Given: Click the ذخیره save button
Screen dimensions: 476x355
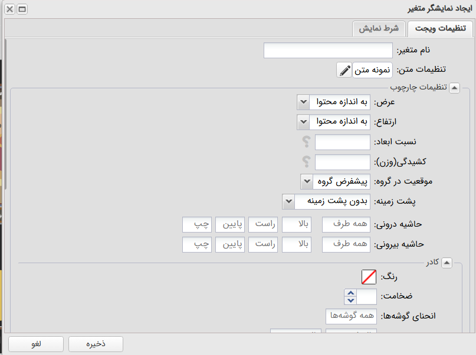Looking at the screenshot, I should click(96, 344).
